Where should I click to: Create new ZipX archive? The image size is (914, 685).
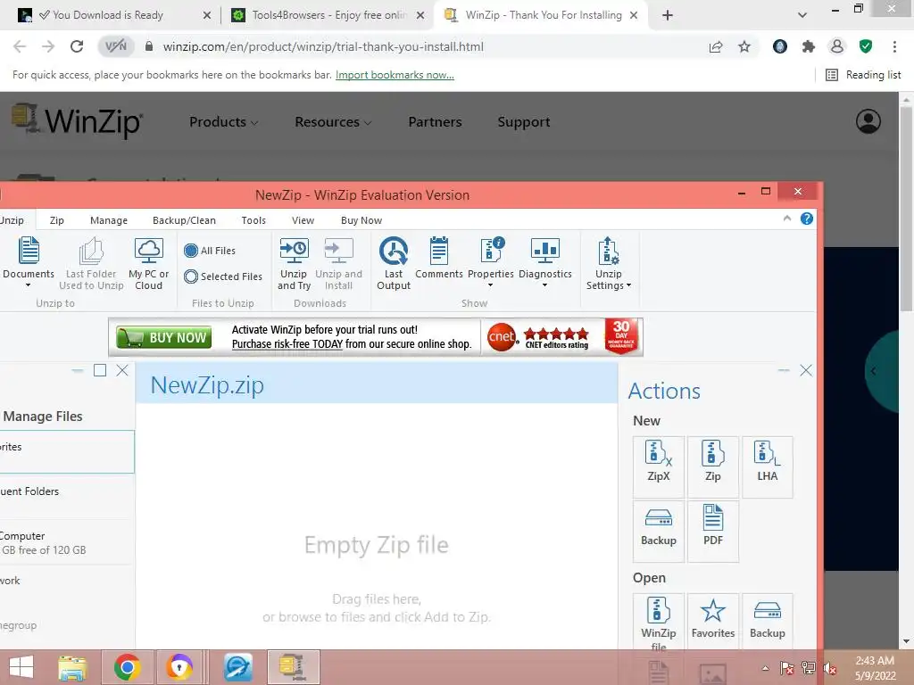(x=658, y=466)
